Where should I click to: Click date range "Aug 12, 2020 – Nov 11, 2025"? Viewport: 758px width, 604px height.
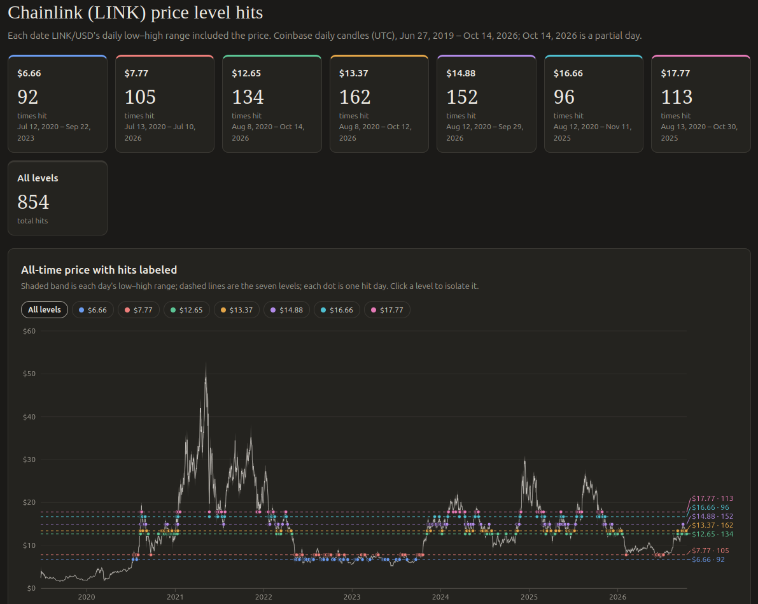coord(593,132)
